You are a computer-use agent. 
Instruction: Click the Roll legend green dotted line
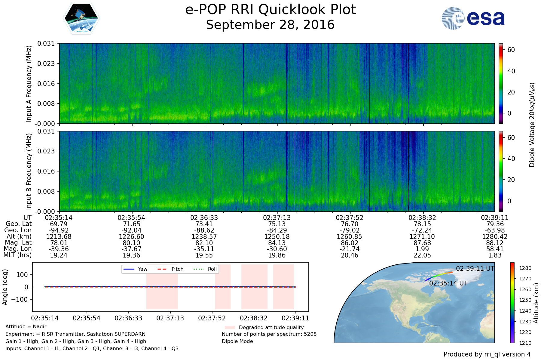click(198, 269)
